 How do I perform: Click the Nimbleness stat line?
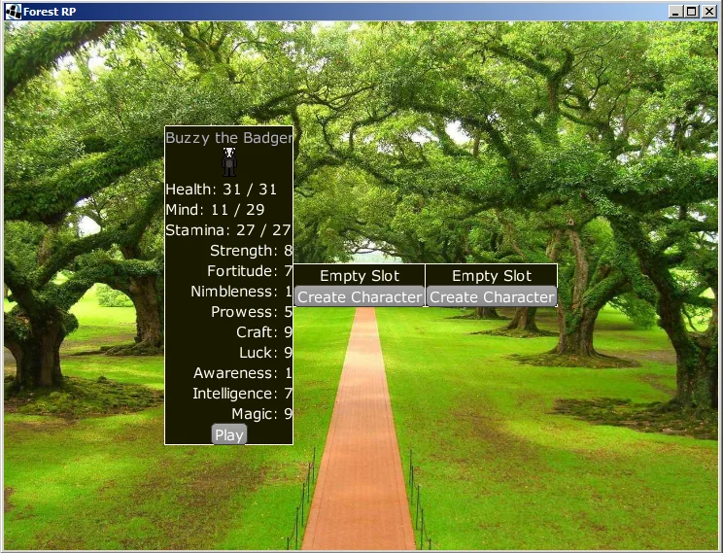pos(242,291)
